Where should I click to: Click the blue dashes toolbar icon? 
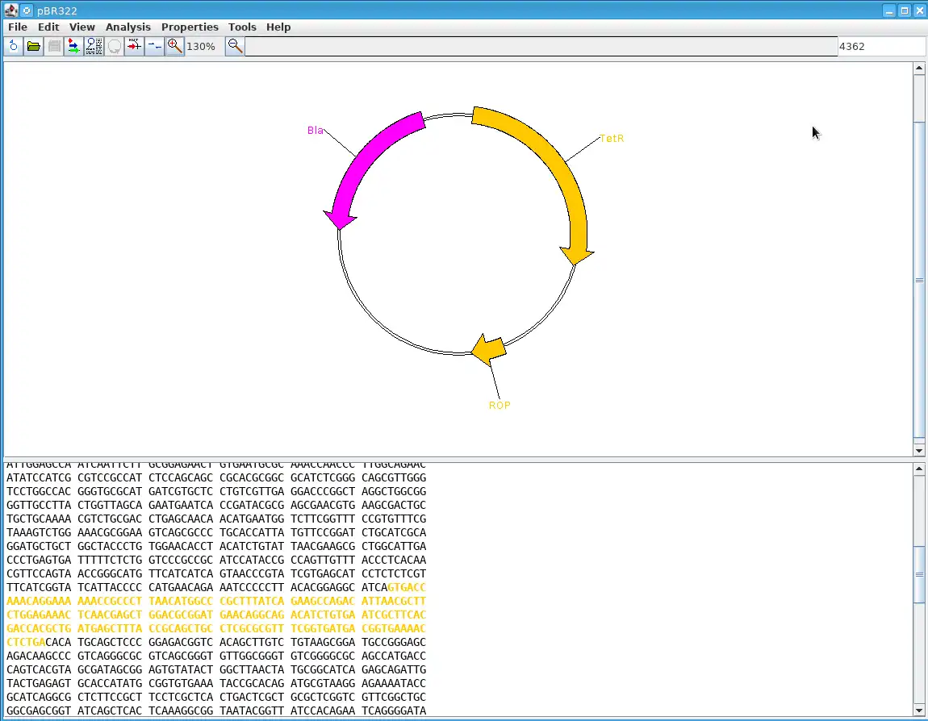click(x=154, y=46)
